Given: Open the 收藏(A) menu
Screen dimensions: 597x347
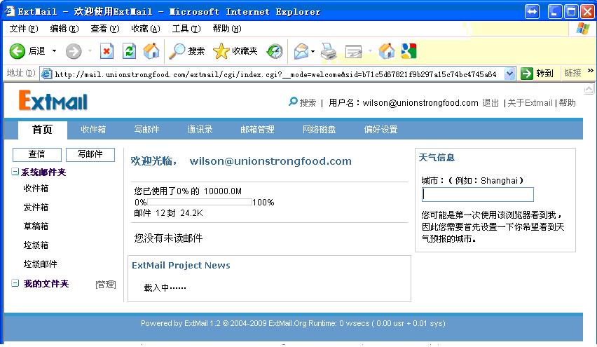Looking at the screenshot, I should coord(146,29).
